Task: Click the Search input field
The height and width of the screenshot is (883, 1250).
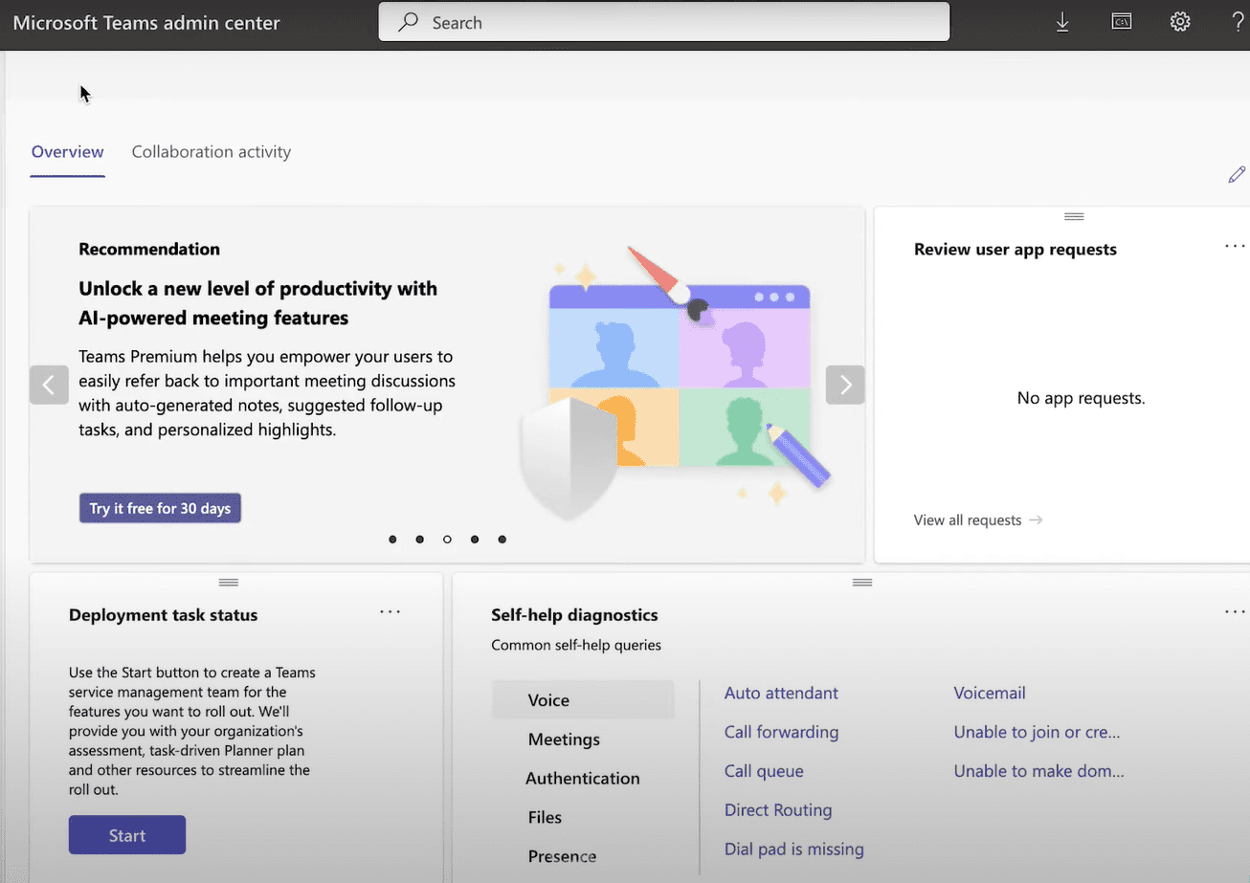Action: coord(670,22)
